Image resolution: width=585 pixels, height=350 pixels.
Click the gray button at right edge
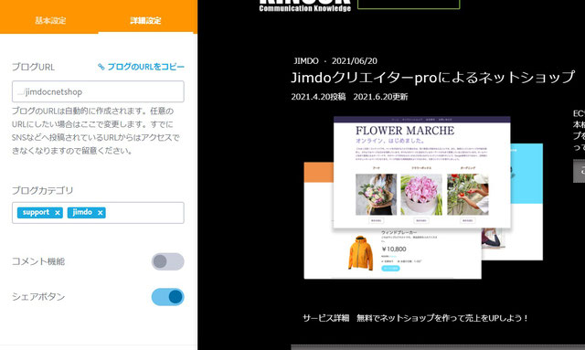tap(579, 171)
